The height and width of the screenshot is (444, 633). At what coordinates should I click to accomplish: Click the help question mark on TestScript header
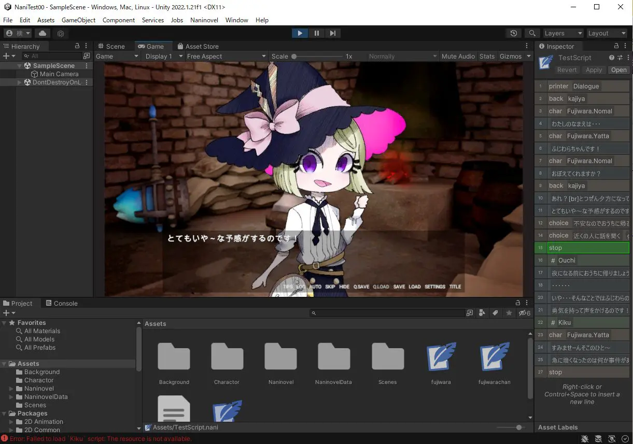[x=612, y=58]
